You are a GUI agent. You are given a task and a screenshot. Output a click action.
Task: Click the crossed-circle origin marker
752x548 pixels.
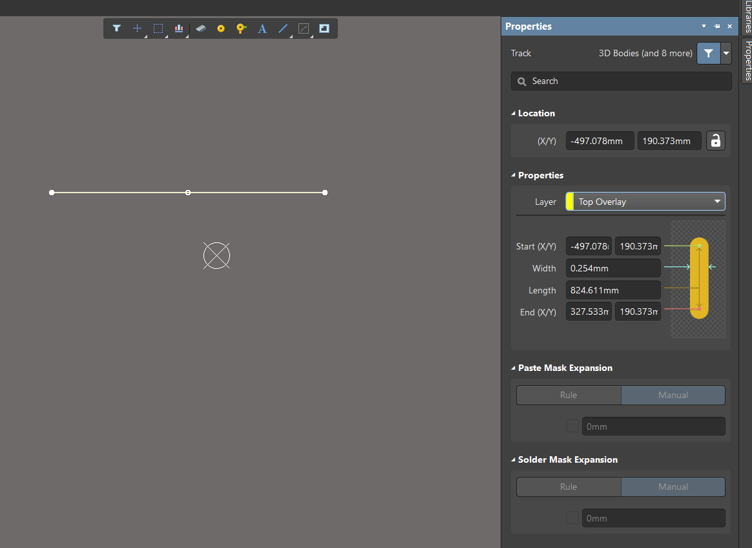click(217, 255)
